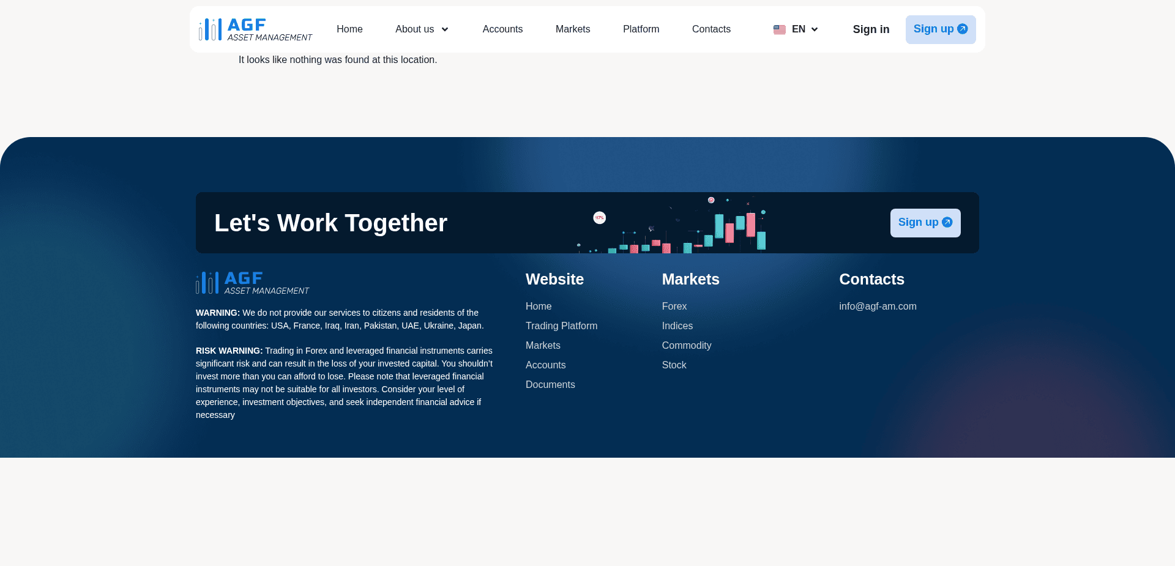Click the info@agf-am.com email link
1175x566 pixels.
coord(878,307)
